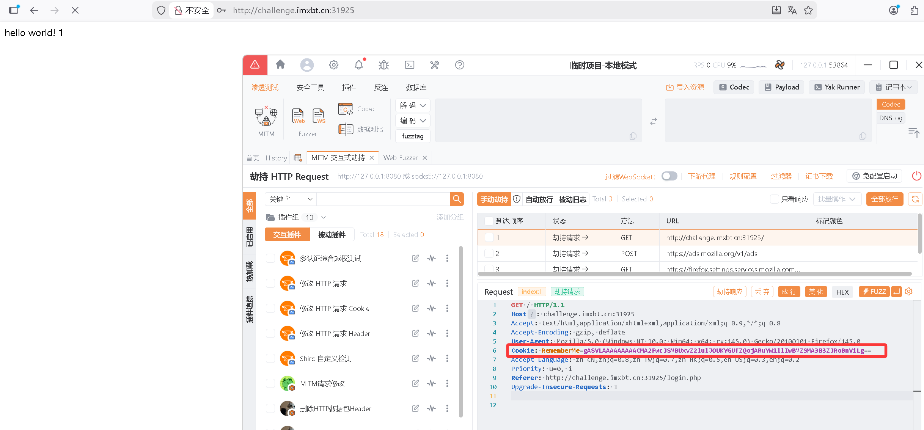Open Yakit settings gear icon
The height and width of the screenshot is (430, 924).
(x=333, y=65)
